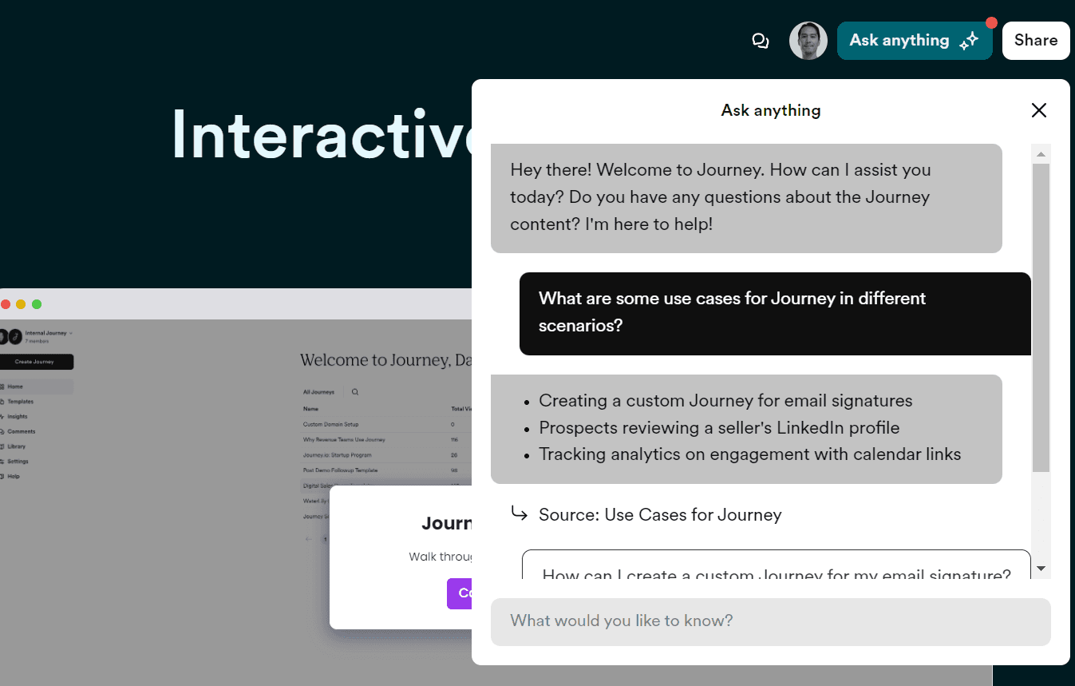Click the chat scrollbar down arrow
The width and height of the screenshot is (1075, 686).
point(1041,569)
